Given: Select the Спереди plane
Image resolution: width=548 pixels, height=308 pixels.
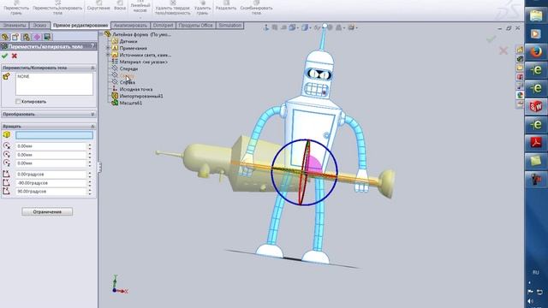Looking at the screenshot, I should coord(128,68).
